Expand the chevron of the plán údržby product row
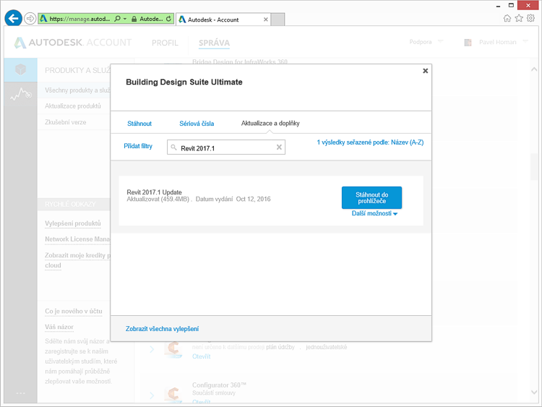This screenshot has width=542, height=407. tap(152, 349)
